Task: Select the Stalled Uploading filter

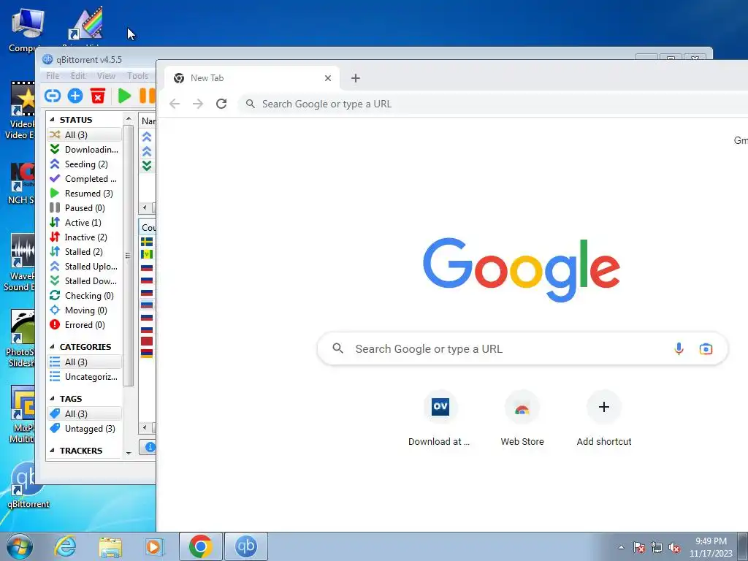Action: point(85,266)
